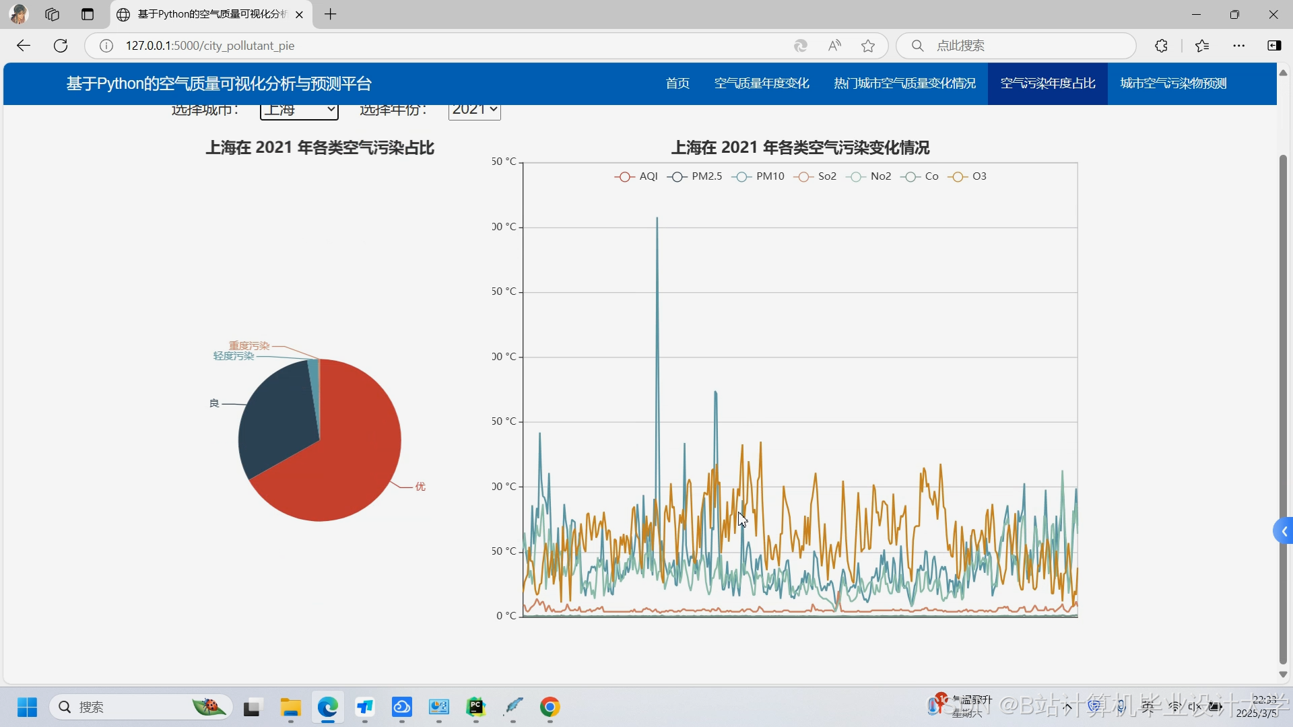Open the browser extensions icon

pos(1161,46)
